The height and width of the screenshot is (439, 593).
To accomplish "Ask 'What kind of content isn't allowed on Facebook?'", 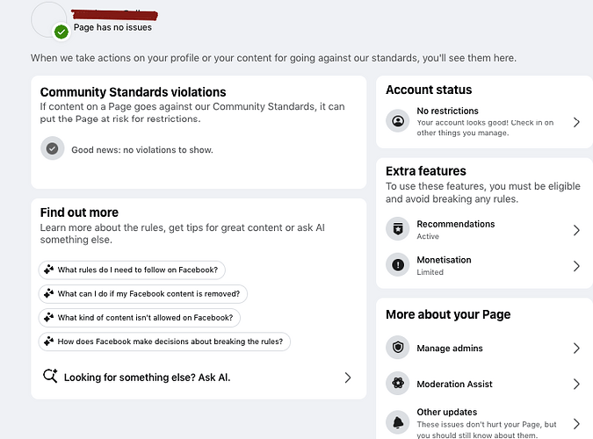I will pyautogui.click(x=139, y=318).
